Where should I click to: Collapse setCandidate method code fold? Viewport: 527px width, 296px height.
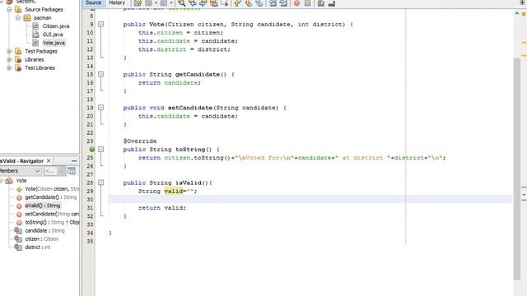coord(100,108)
